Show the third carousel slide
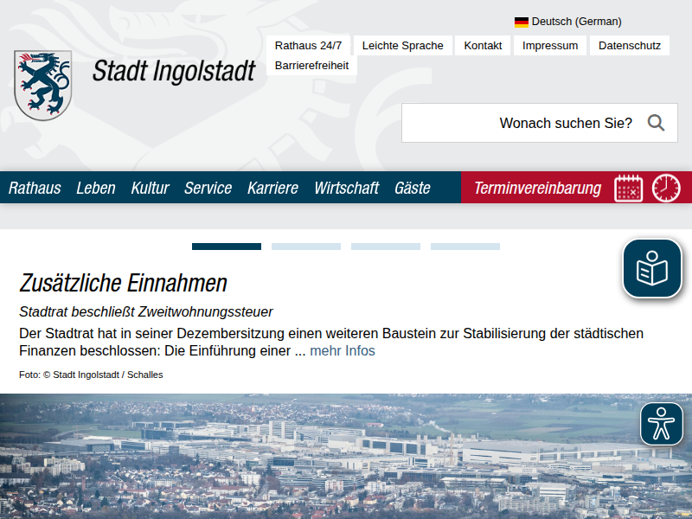The width and height of the screenshot is (692, 519). point(386,247)
